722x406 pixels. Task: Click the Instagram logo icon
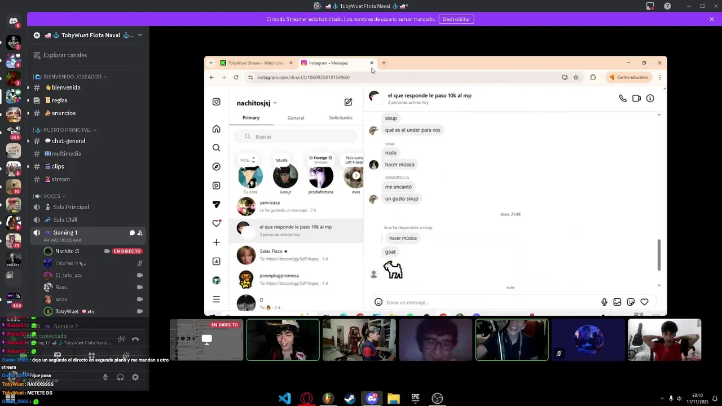(x=216, y=102)
